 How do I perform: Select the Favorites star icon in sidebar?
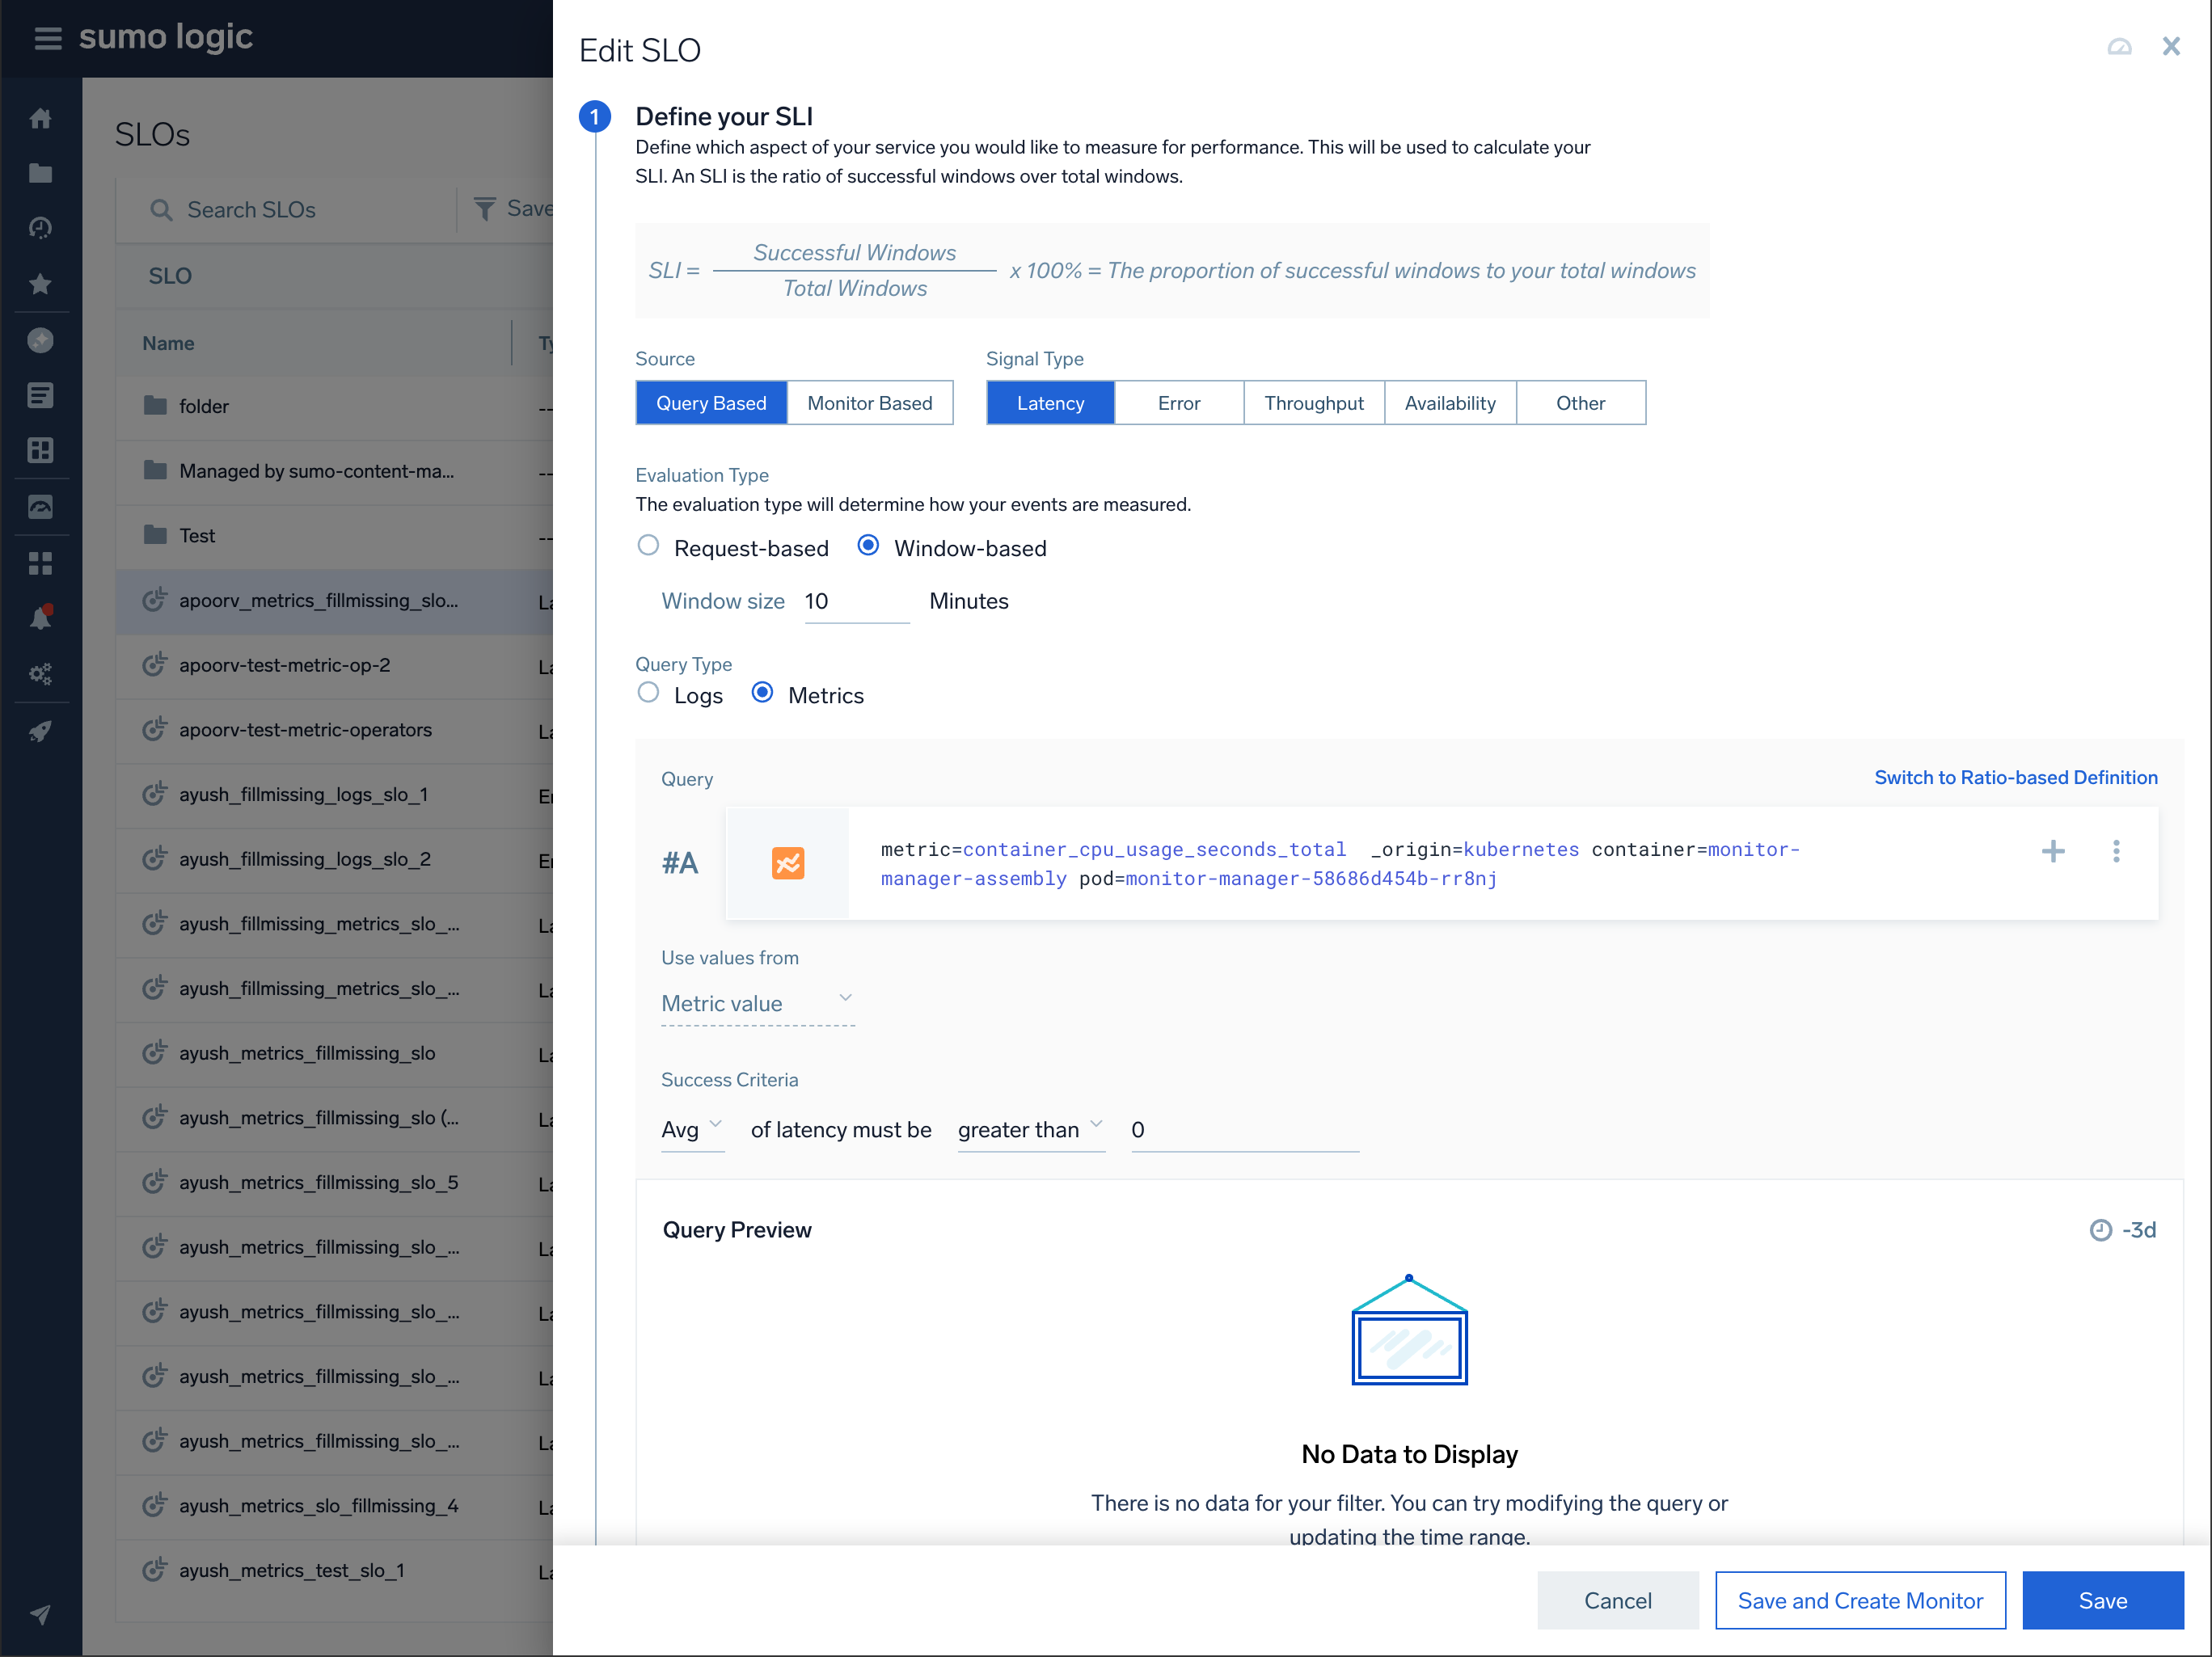(41, 284)
